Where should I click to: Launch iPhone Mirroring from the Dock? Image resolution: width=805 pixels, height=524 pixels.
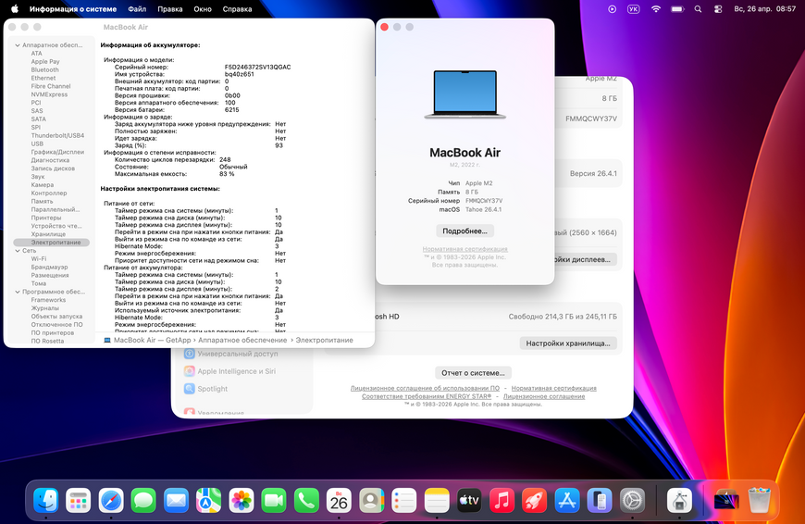coord(600,500)
